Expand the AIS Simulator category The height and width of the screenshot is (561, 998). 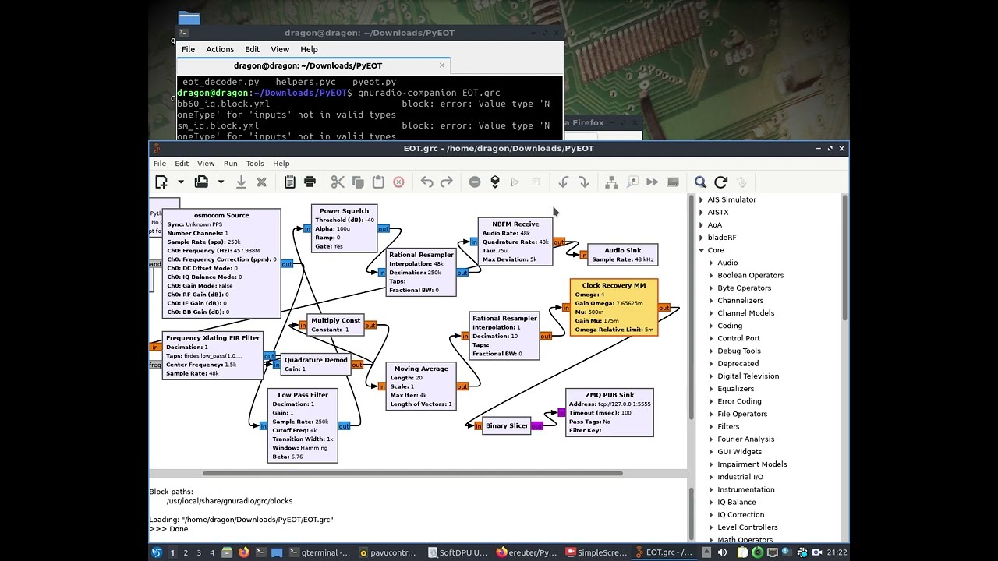(702, 200)
